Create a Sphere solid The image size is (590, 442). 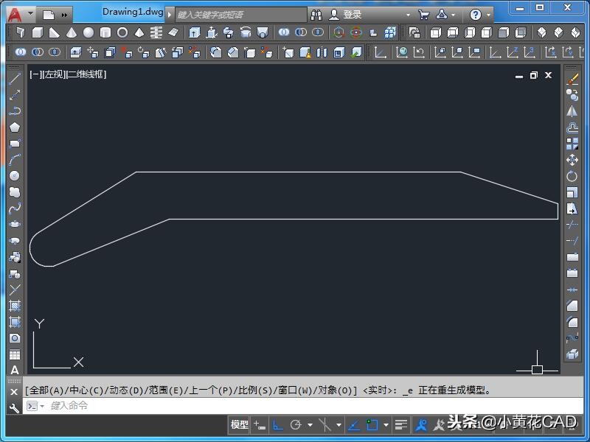coord(88,32)
